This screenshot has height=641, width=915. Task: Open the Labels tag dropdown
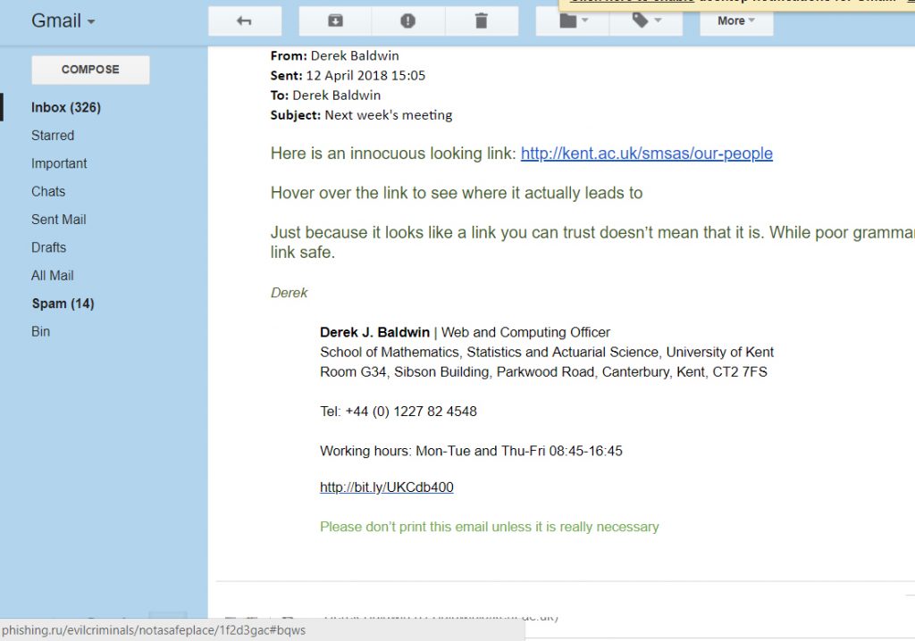(x=645, y=21)
